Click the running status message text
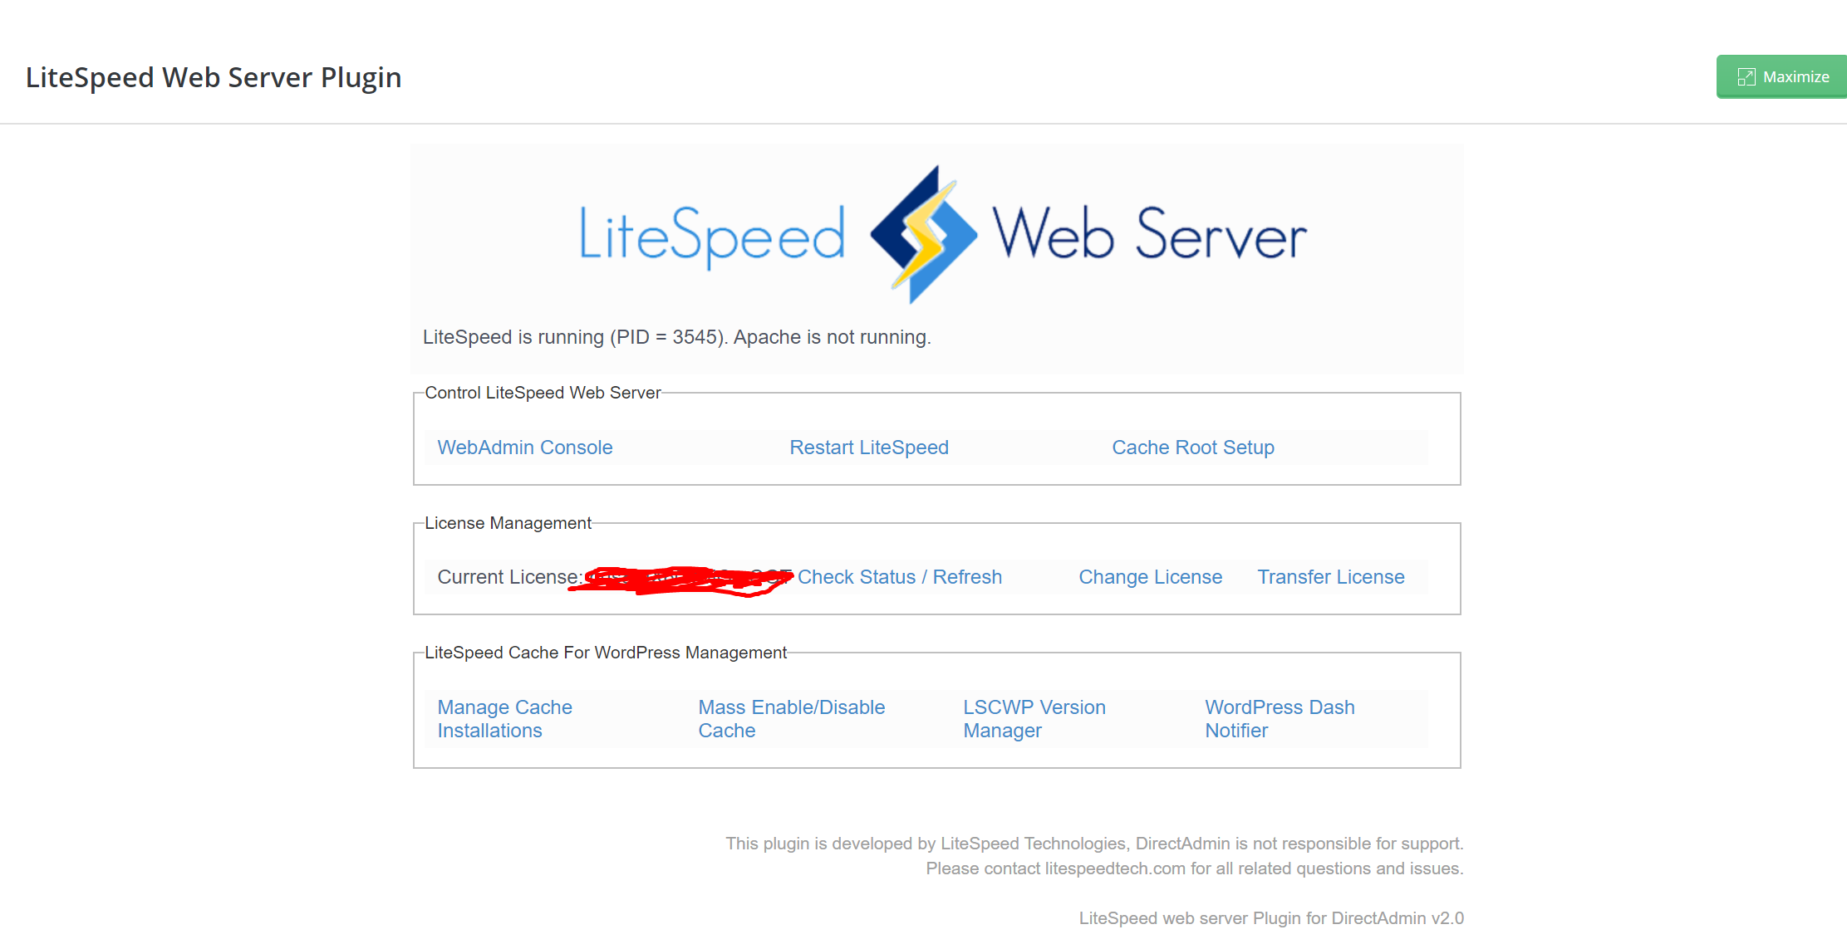The height and width of the screenshot is (949, 1847). click(676, 337)
